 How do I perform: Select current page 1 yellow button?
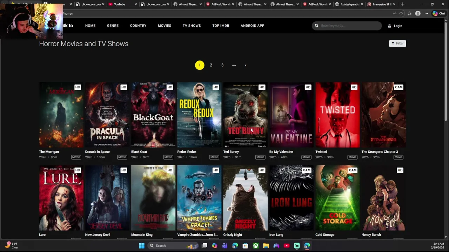point(200,65)
